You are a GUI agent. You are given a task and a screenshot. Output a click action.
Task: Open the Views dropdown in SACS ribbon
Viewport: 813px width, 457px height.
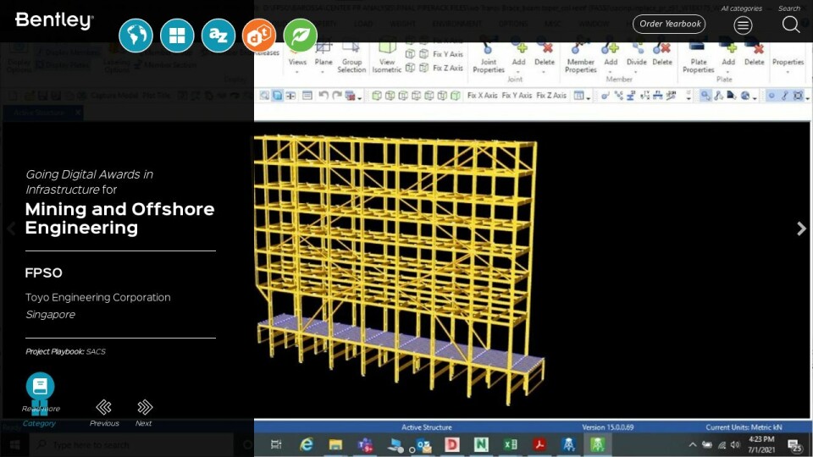pyautogui.click(x=297, y=62)
